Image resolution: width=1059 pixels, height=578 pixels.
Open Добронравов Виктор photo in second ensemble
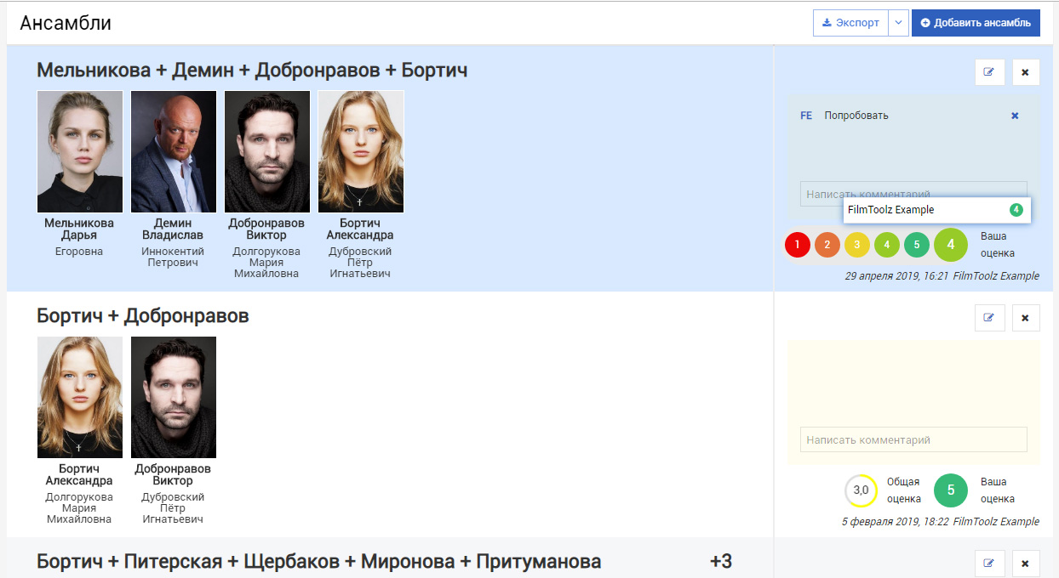click(174, 397)
